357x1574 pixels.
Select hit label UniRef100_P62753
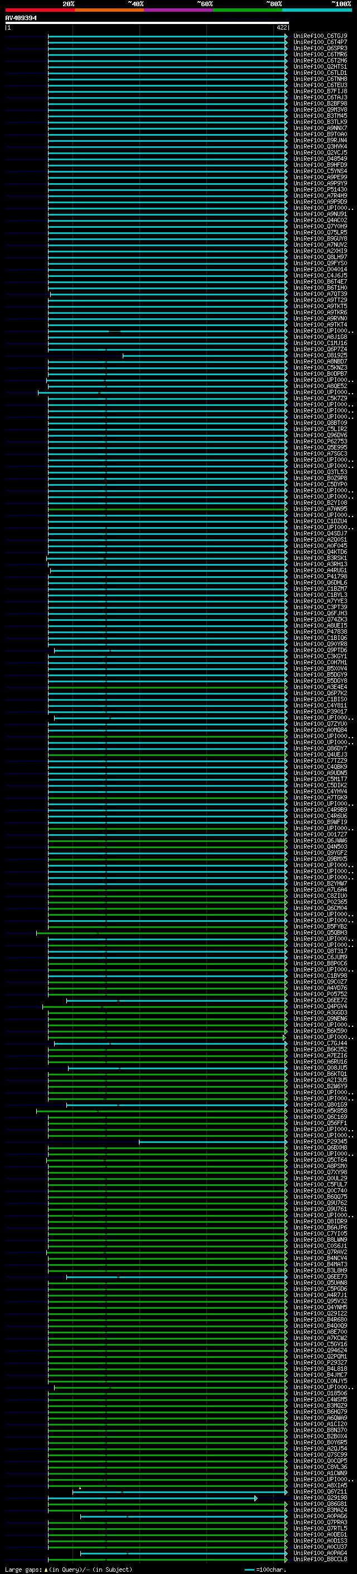[320, 441]
